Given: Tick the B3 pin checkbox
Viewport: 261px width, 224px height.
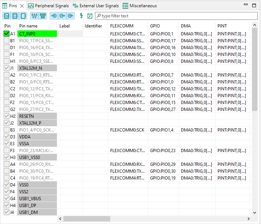Looking at the screenshot, I should pos(6,130).
